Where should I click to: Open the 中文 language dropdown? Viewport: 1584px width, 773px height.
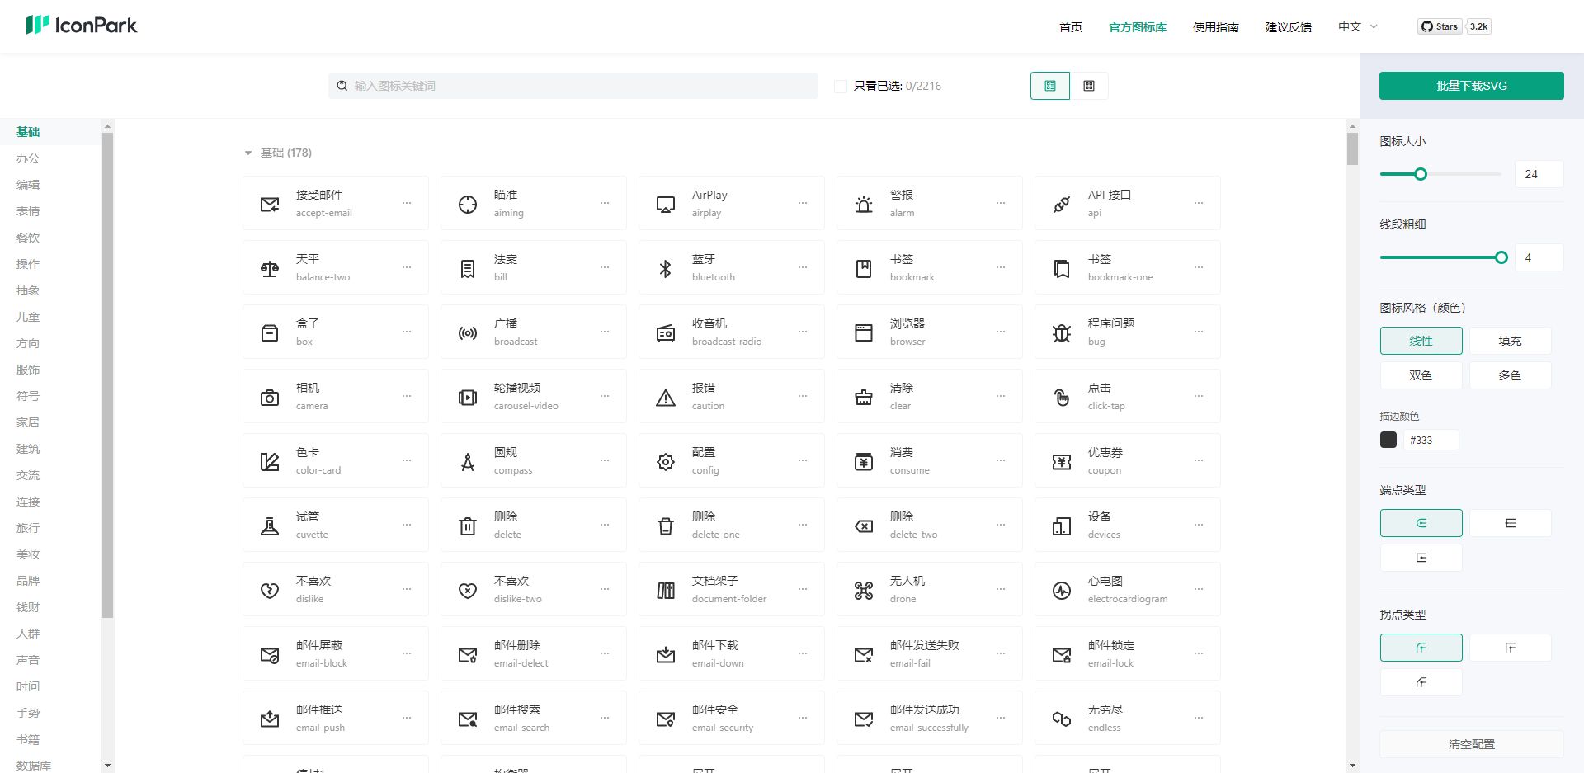point(1358,26)
